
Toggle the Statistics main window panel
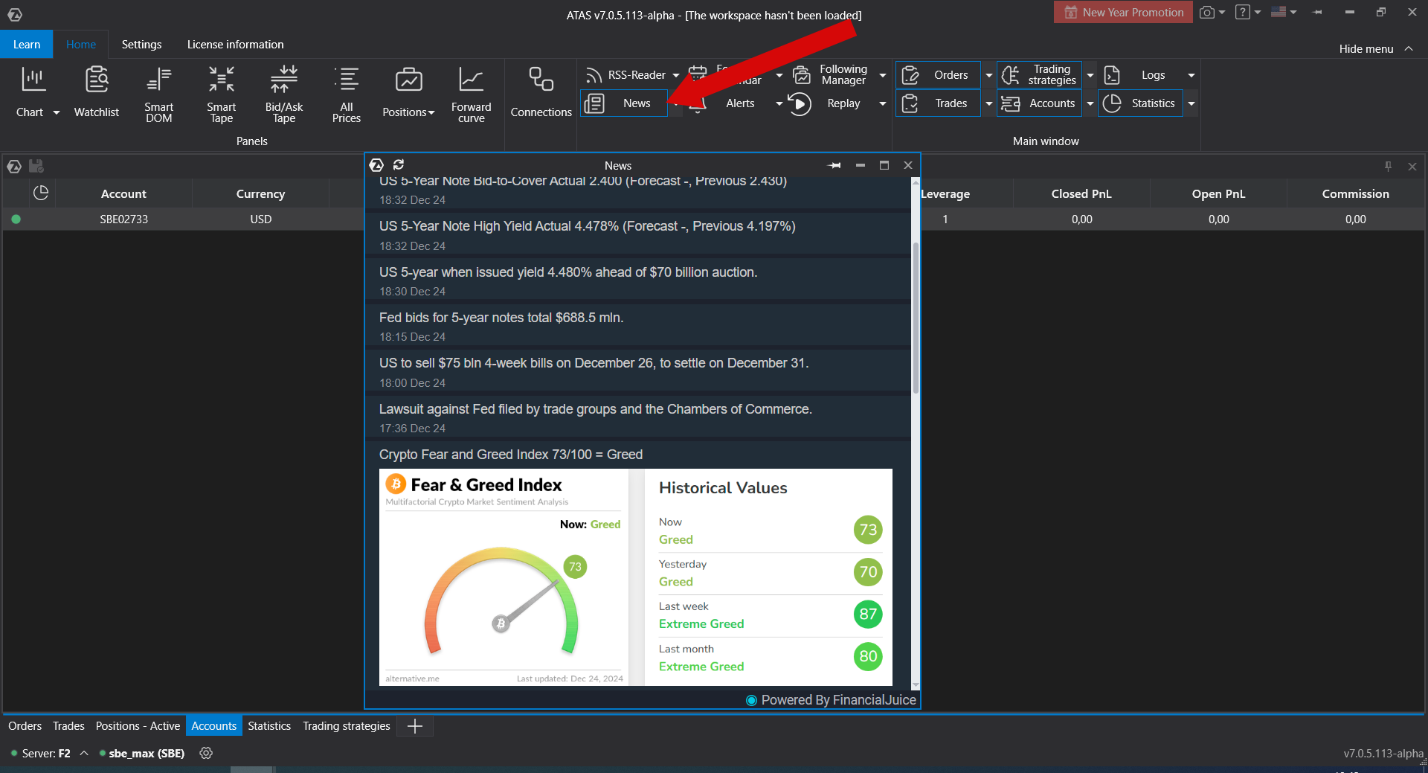(1140, 103)
